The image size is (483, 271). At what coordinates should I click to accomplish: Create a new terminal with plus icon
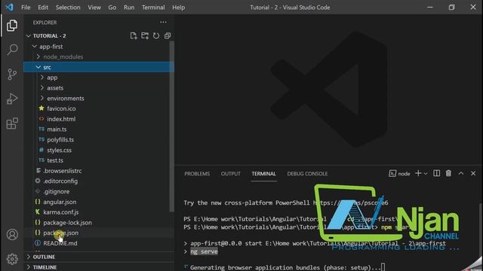418,174
